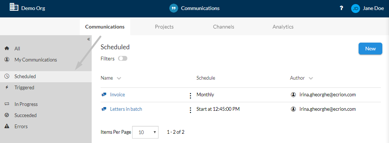Click the Communications quote bubble icon in header

[174, 8]
